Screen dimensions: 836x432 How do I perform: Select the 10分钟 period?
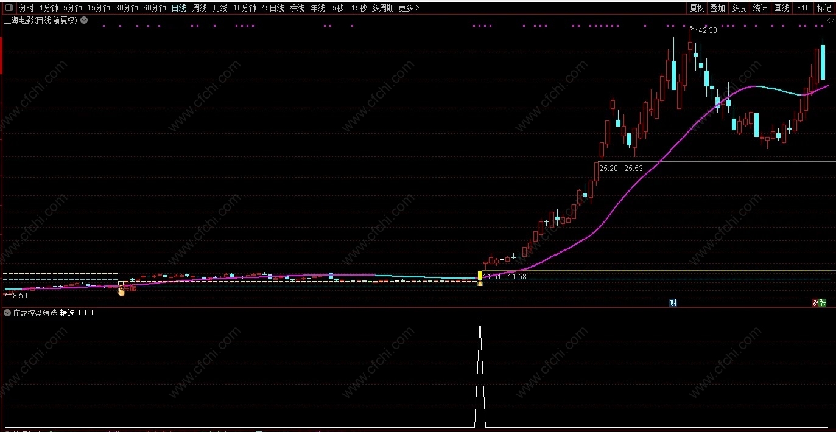pos(245,8)
